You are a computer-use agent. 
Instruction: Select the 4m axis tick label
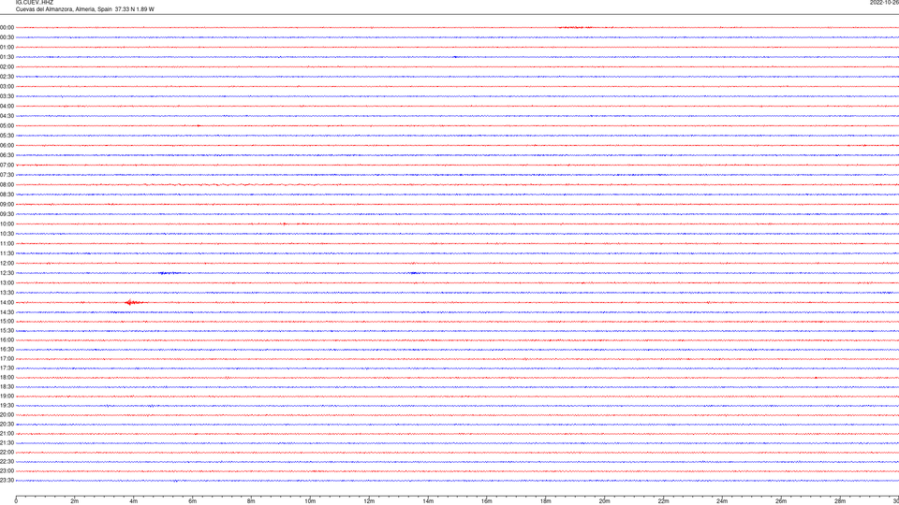[x=134, y=501]
